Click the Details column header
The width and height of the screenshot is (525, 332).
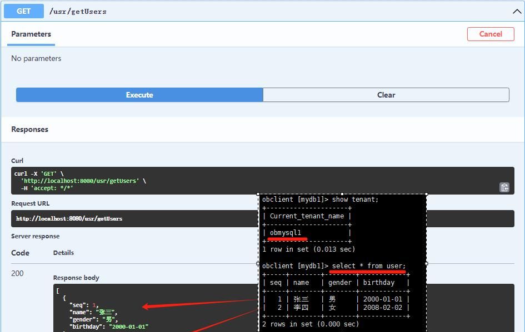(63, 253)
